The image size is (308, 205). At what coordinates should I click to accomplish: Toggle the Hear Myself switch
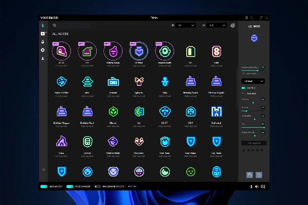[44, 187]
